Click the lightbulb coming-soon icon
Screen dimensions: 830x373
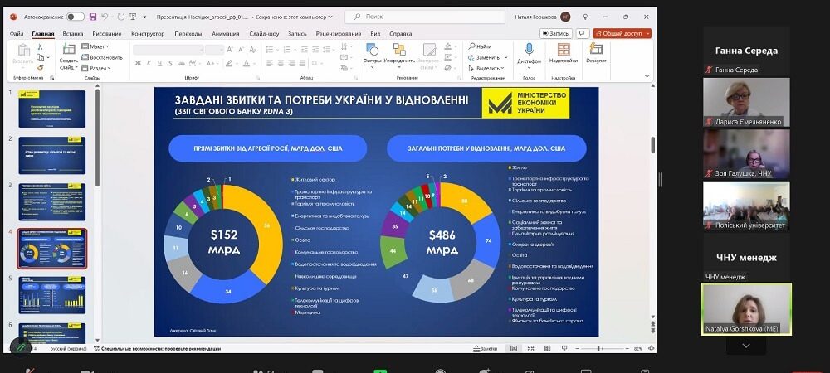(x=585, y=17)
